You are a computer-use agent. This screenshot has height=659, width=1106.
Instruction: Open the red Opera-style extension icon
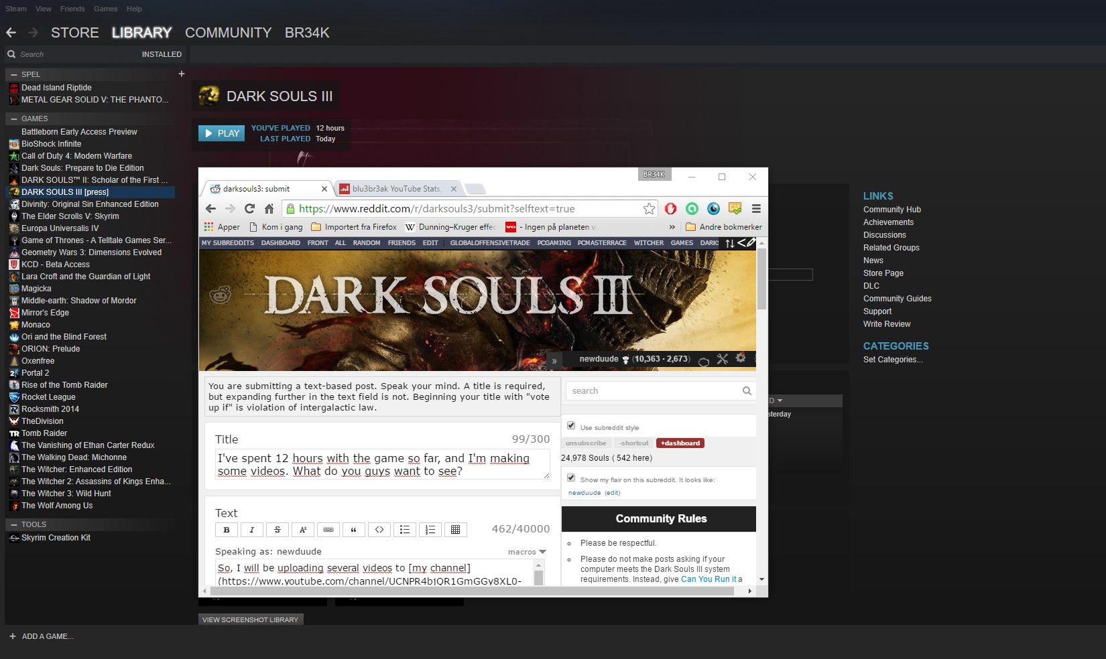[670, 208]
